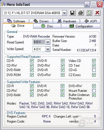This screenshot has width=104, height=130.
Task: Click the write modes list text
Action: 56,105
